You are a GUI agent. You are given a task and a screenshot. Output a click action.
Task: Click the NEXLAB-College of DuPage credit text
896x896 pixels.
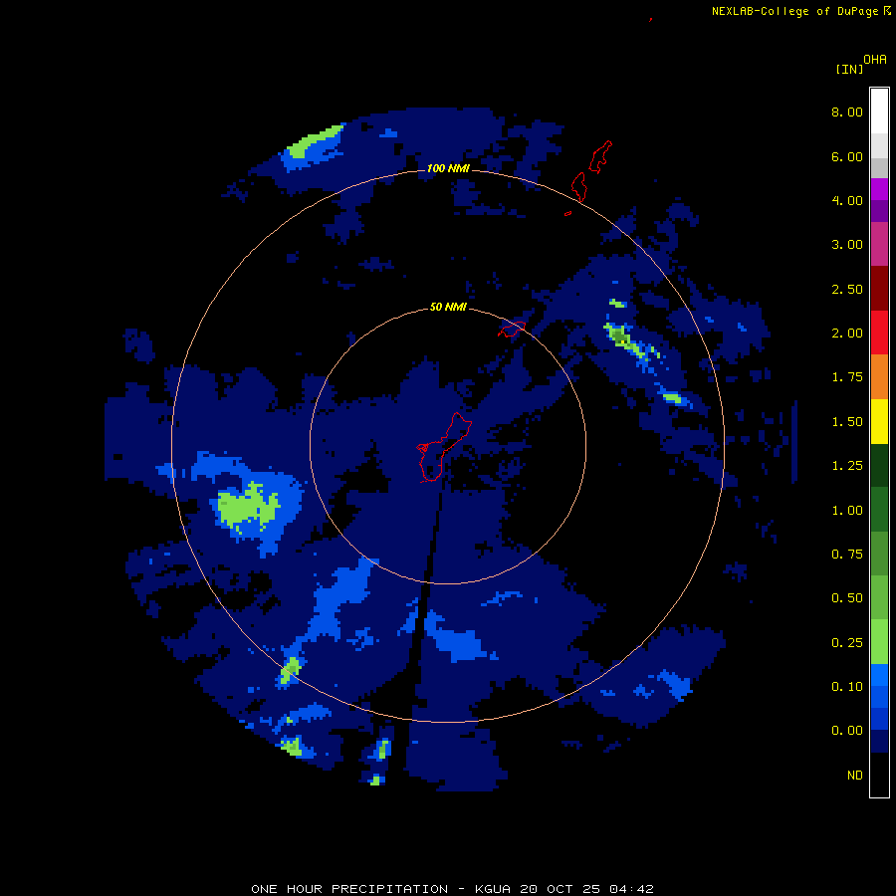pos(794,11)
